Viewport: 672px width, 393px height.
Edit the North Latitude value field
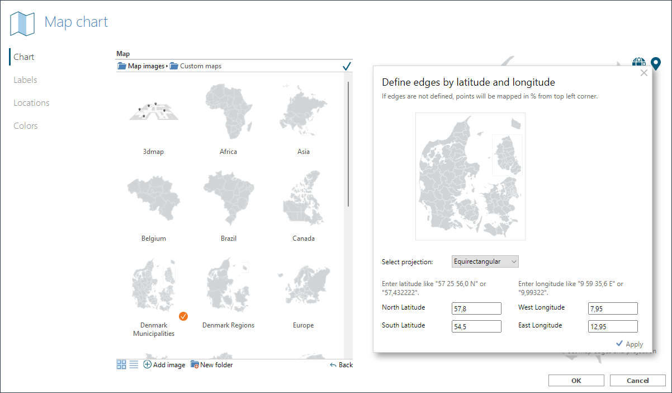point(476,308)
